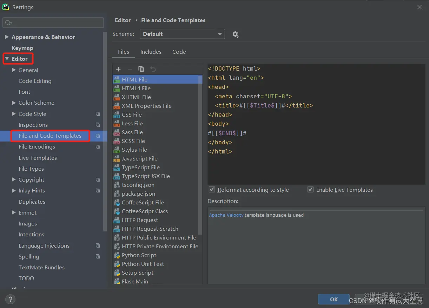The height and width of the screenshot is (308, 429).
Task: Select Python Unit Test template
Action: [x=143, y=264]
